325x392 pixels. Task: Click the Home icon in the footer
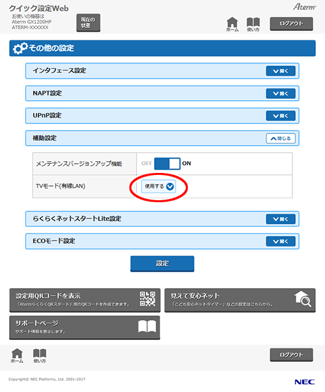[x=17, y=356]
